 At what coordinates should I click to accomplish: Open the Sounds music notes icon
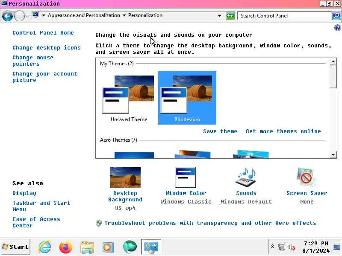coord(246,177)
